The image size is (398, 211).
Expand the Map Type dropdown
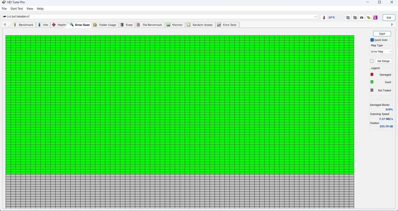381,52
